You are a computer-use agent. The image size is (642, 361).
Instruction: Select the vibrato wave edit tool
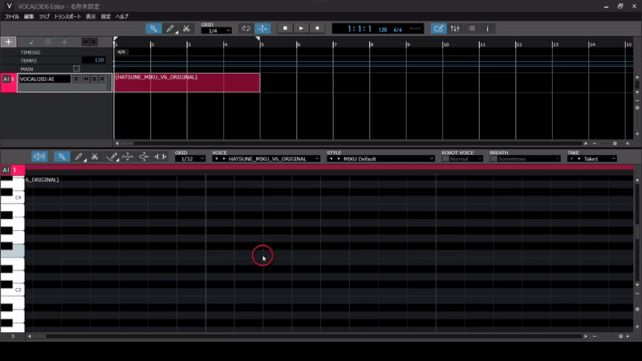128,156
